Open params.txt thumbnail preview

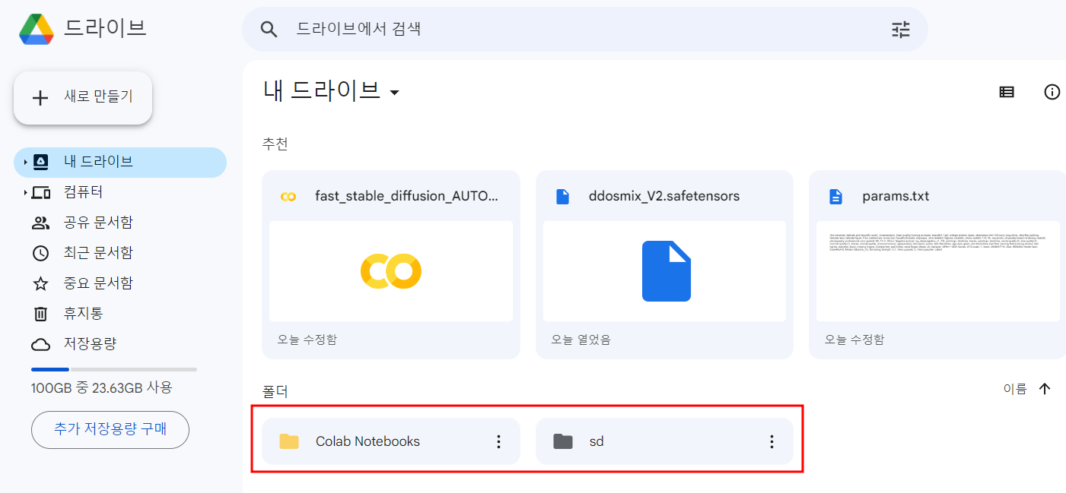click(938, 271)
